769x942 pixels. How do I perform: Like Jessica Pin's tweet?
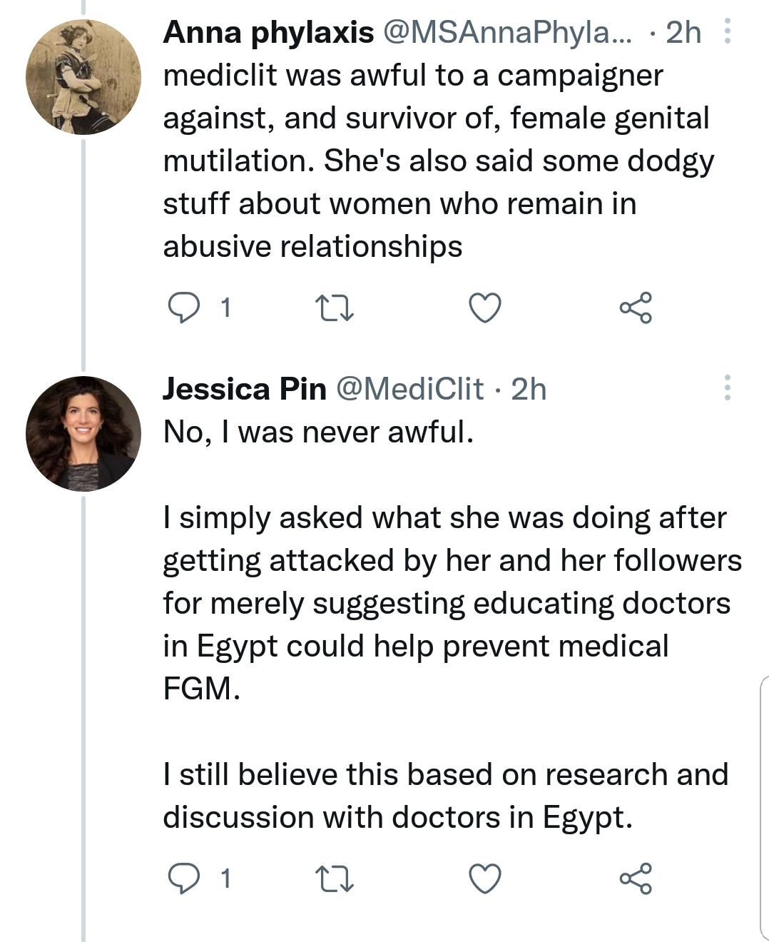pyautogui.click(x=485, y=878)
